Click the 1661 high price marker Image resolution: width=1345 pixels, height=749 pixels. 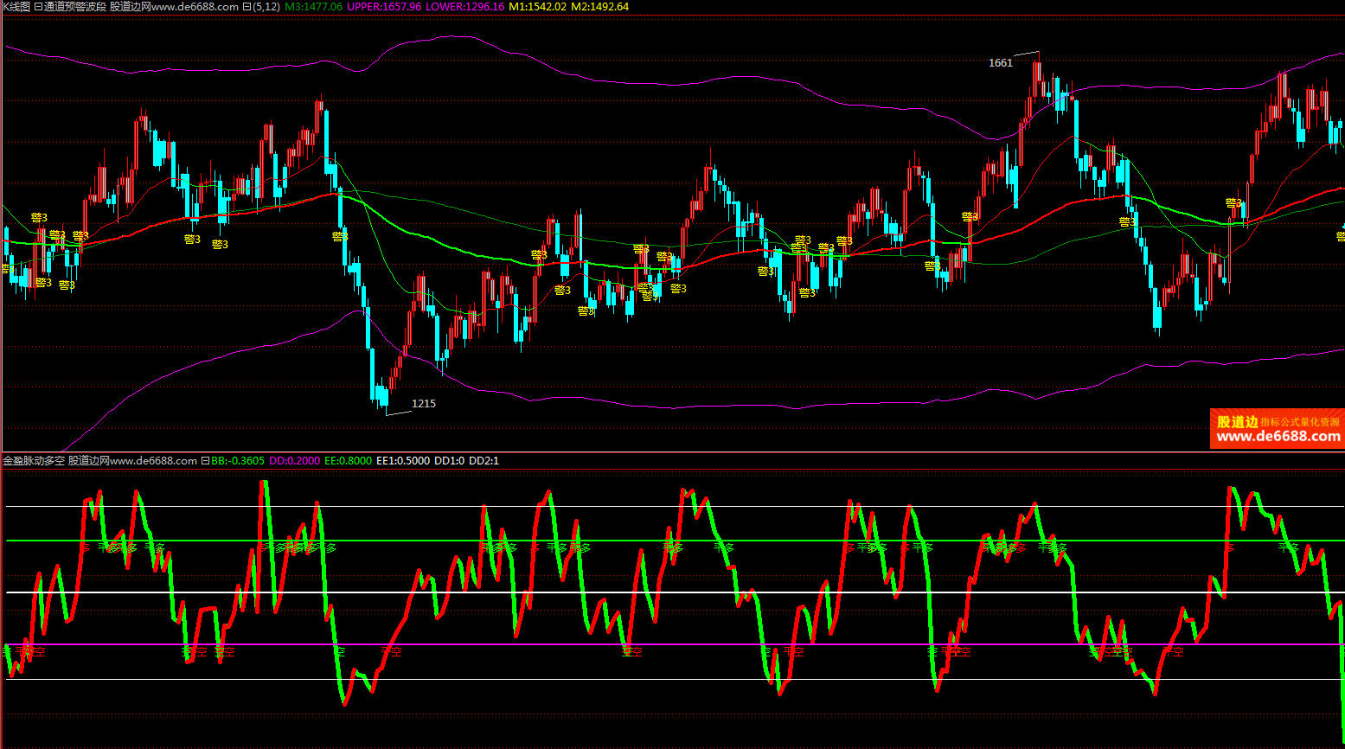(x=1000, y=63)
